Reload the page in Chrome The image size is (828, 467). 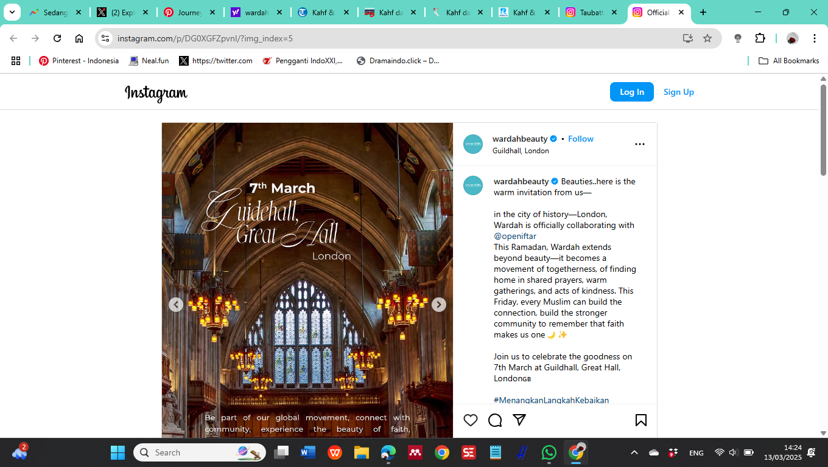pos(57,38)
